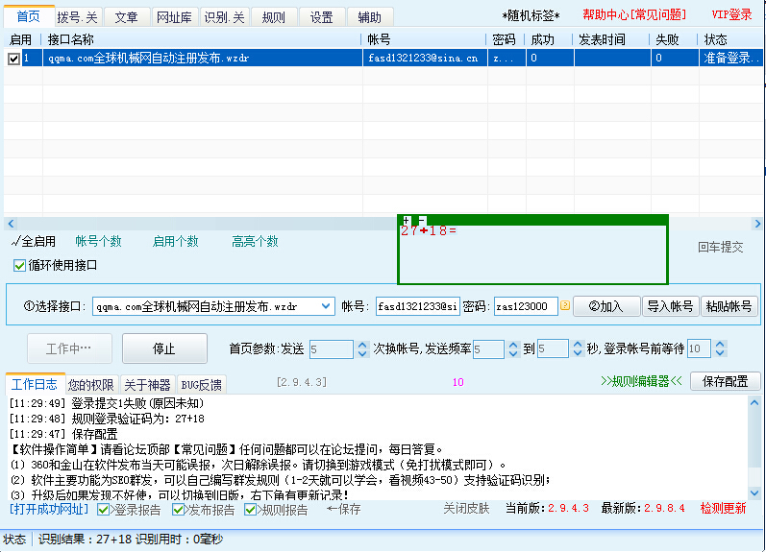766x552 pixels.
Task: Click 帐号个数 link
Action: (x=98, y=241)
